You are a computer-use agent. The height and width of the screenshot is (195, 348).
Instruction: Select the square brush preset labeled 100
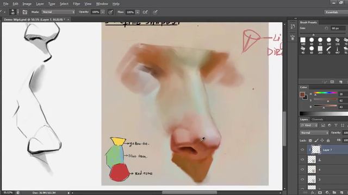click(303, 41)
